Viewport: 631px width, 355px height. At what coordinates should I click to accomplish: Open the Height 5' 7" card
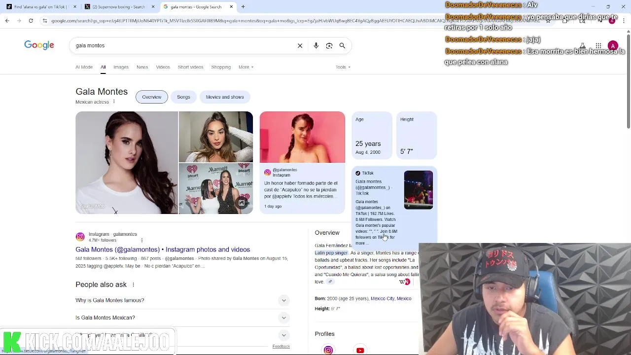(417, 136)
